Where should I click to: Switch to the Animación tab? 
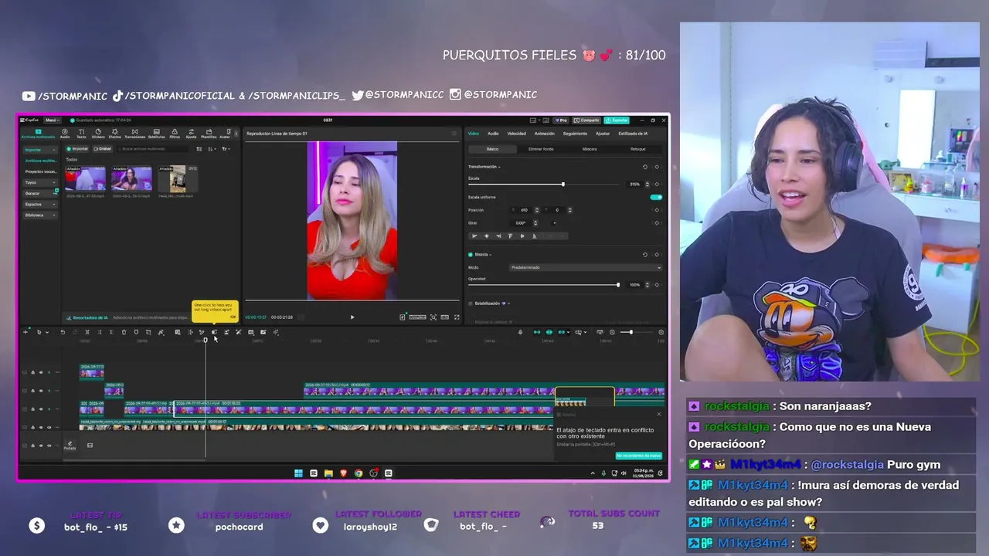(545, 134)
